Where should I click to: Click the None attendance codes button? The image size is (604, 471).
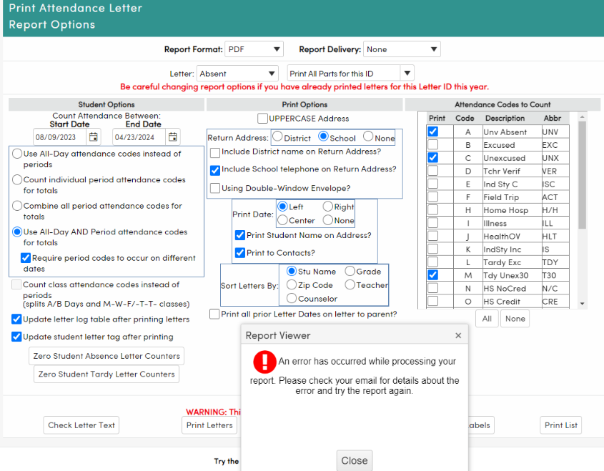tap(515, 319)
